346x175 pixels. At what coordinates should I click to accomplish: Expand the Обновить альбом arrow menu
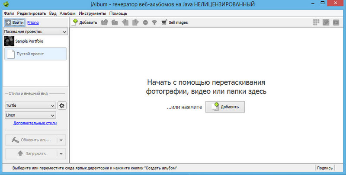tap(61, 140)
